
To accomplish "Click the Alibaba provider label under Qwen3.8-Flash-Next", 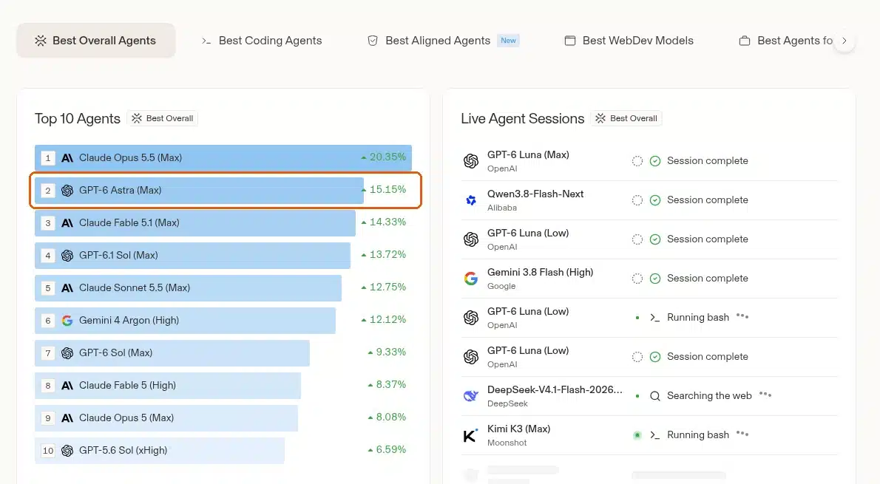I will [501, 208].
